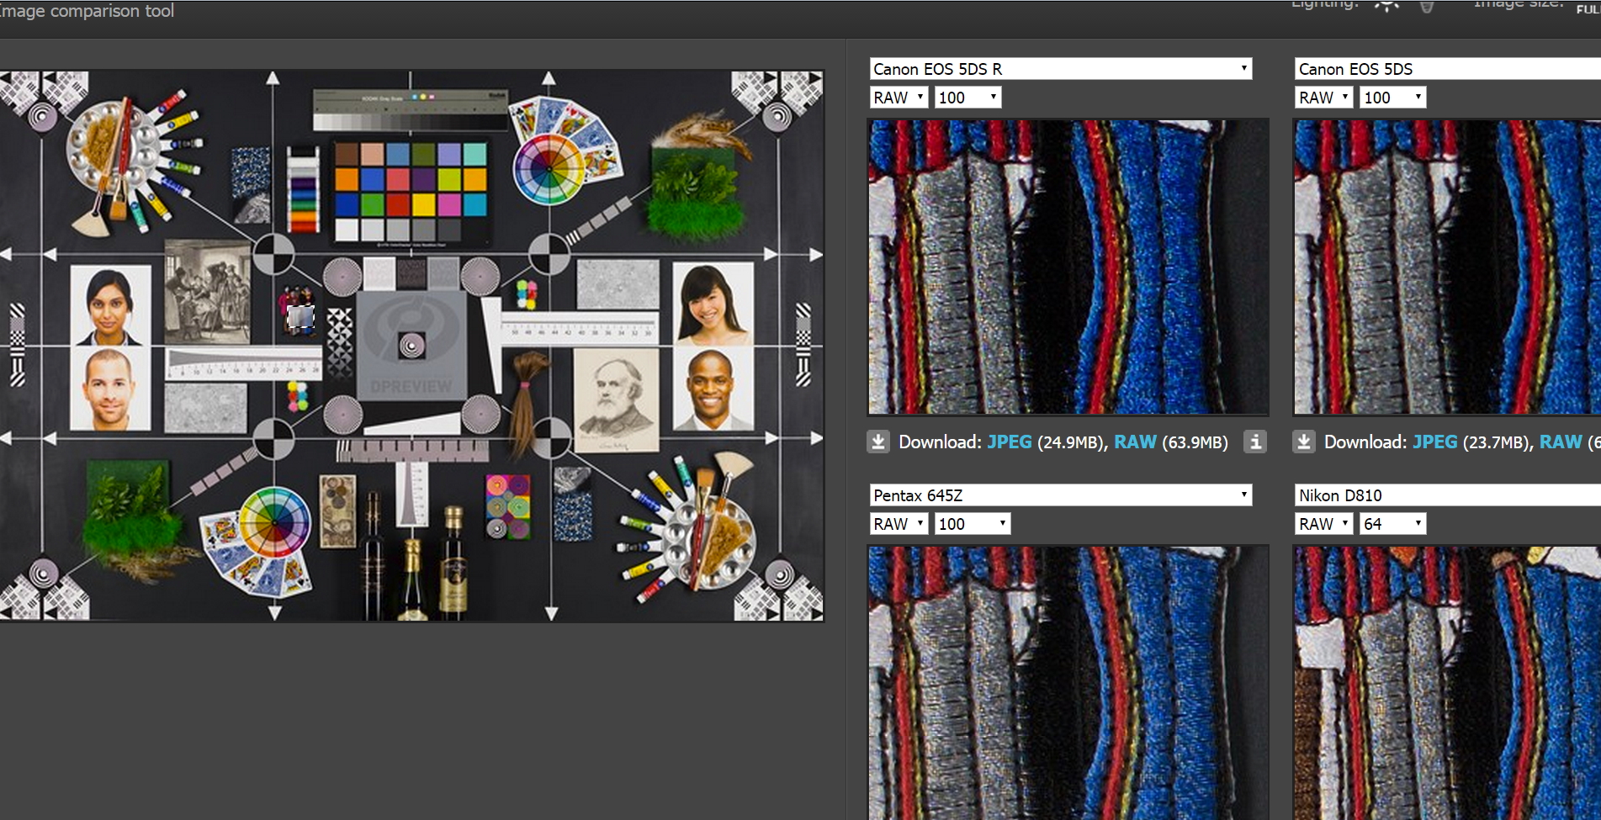This screenshot has height=820, width=1601.
Task: Download the 24.9MB JPEG file
Action: coord(1009,442)
